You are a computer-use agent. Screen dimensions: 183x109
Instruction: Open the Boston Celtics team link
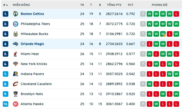32,14
